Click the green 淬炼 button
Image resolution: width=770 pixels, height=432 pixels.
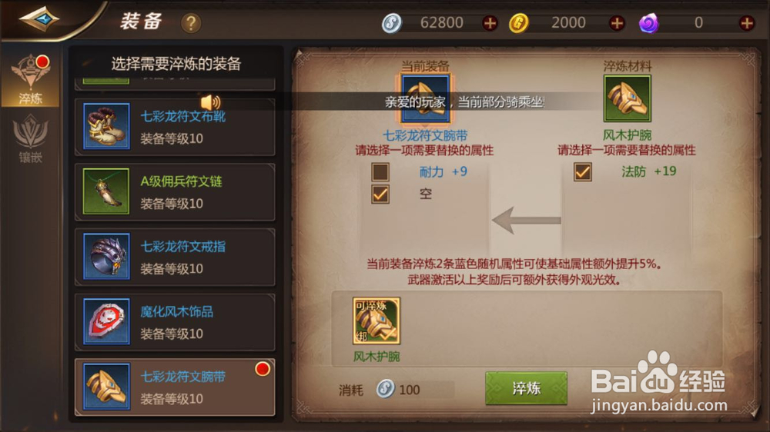click(x=527, y=388)
